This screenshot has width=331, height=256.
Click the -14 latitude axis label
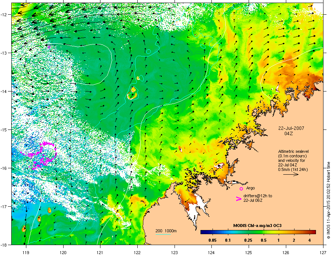5,91
